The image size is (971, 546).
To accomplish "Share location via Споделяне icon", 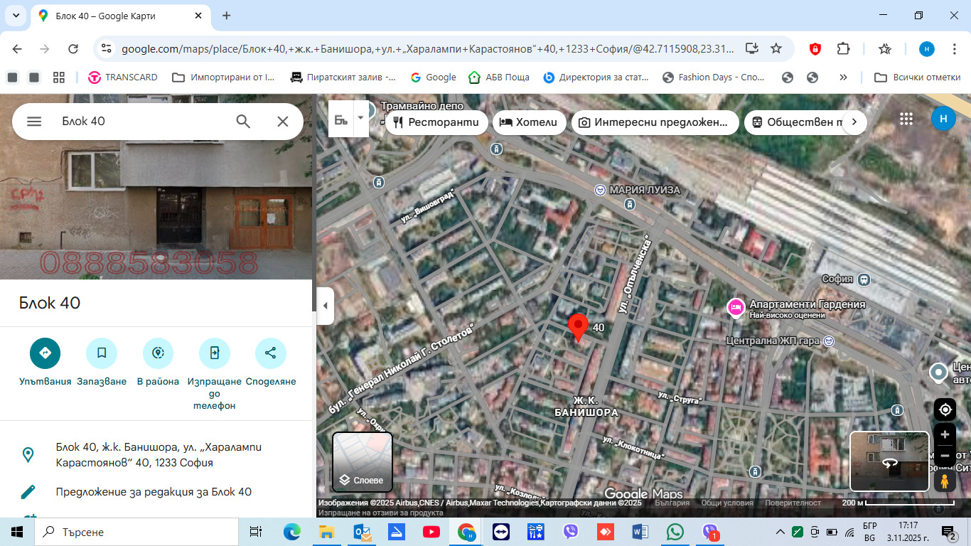I will 270,353.
